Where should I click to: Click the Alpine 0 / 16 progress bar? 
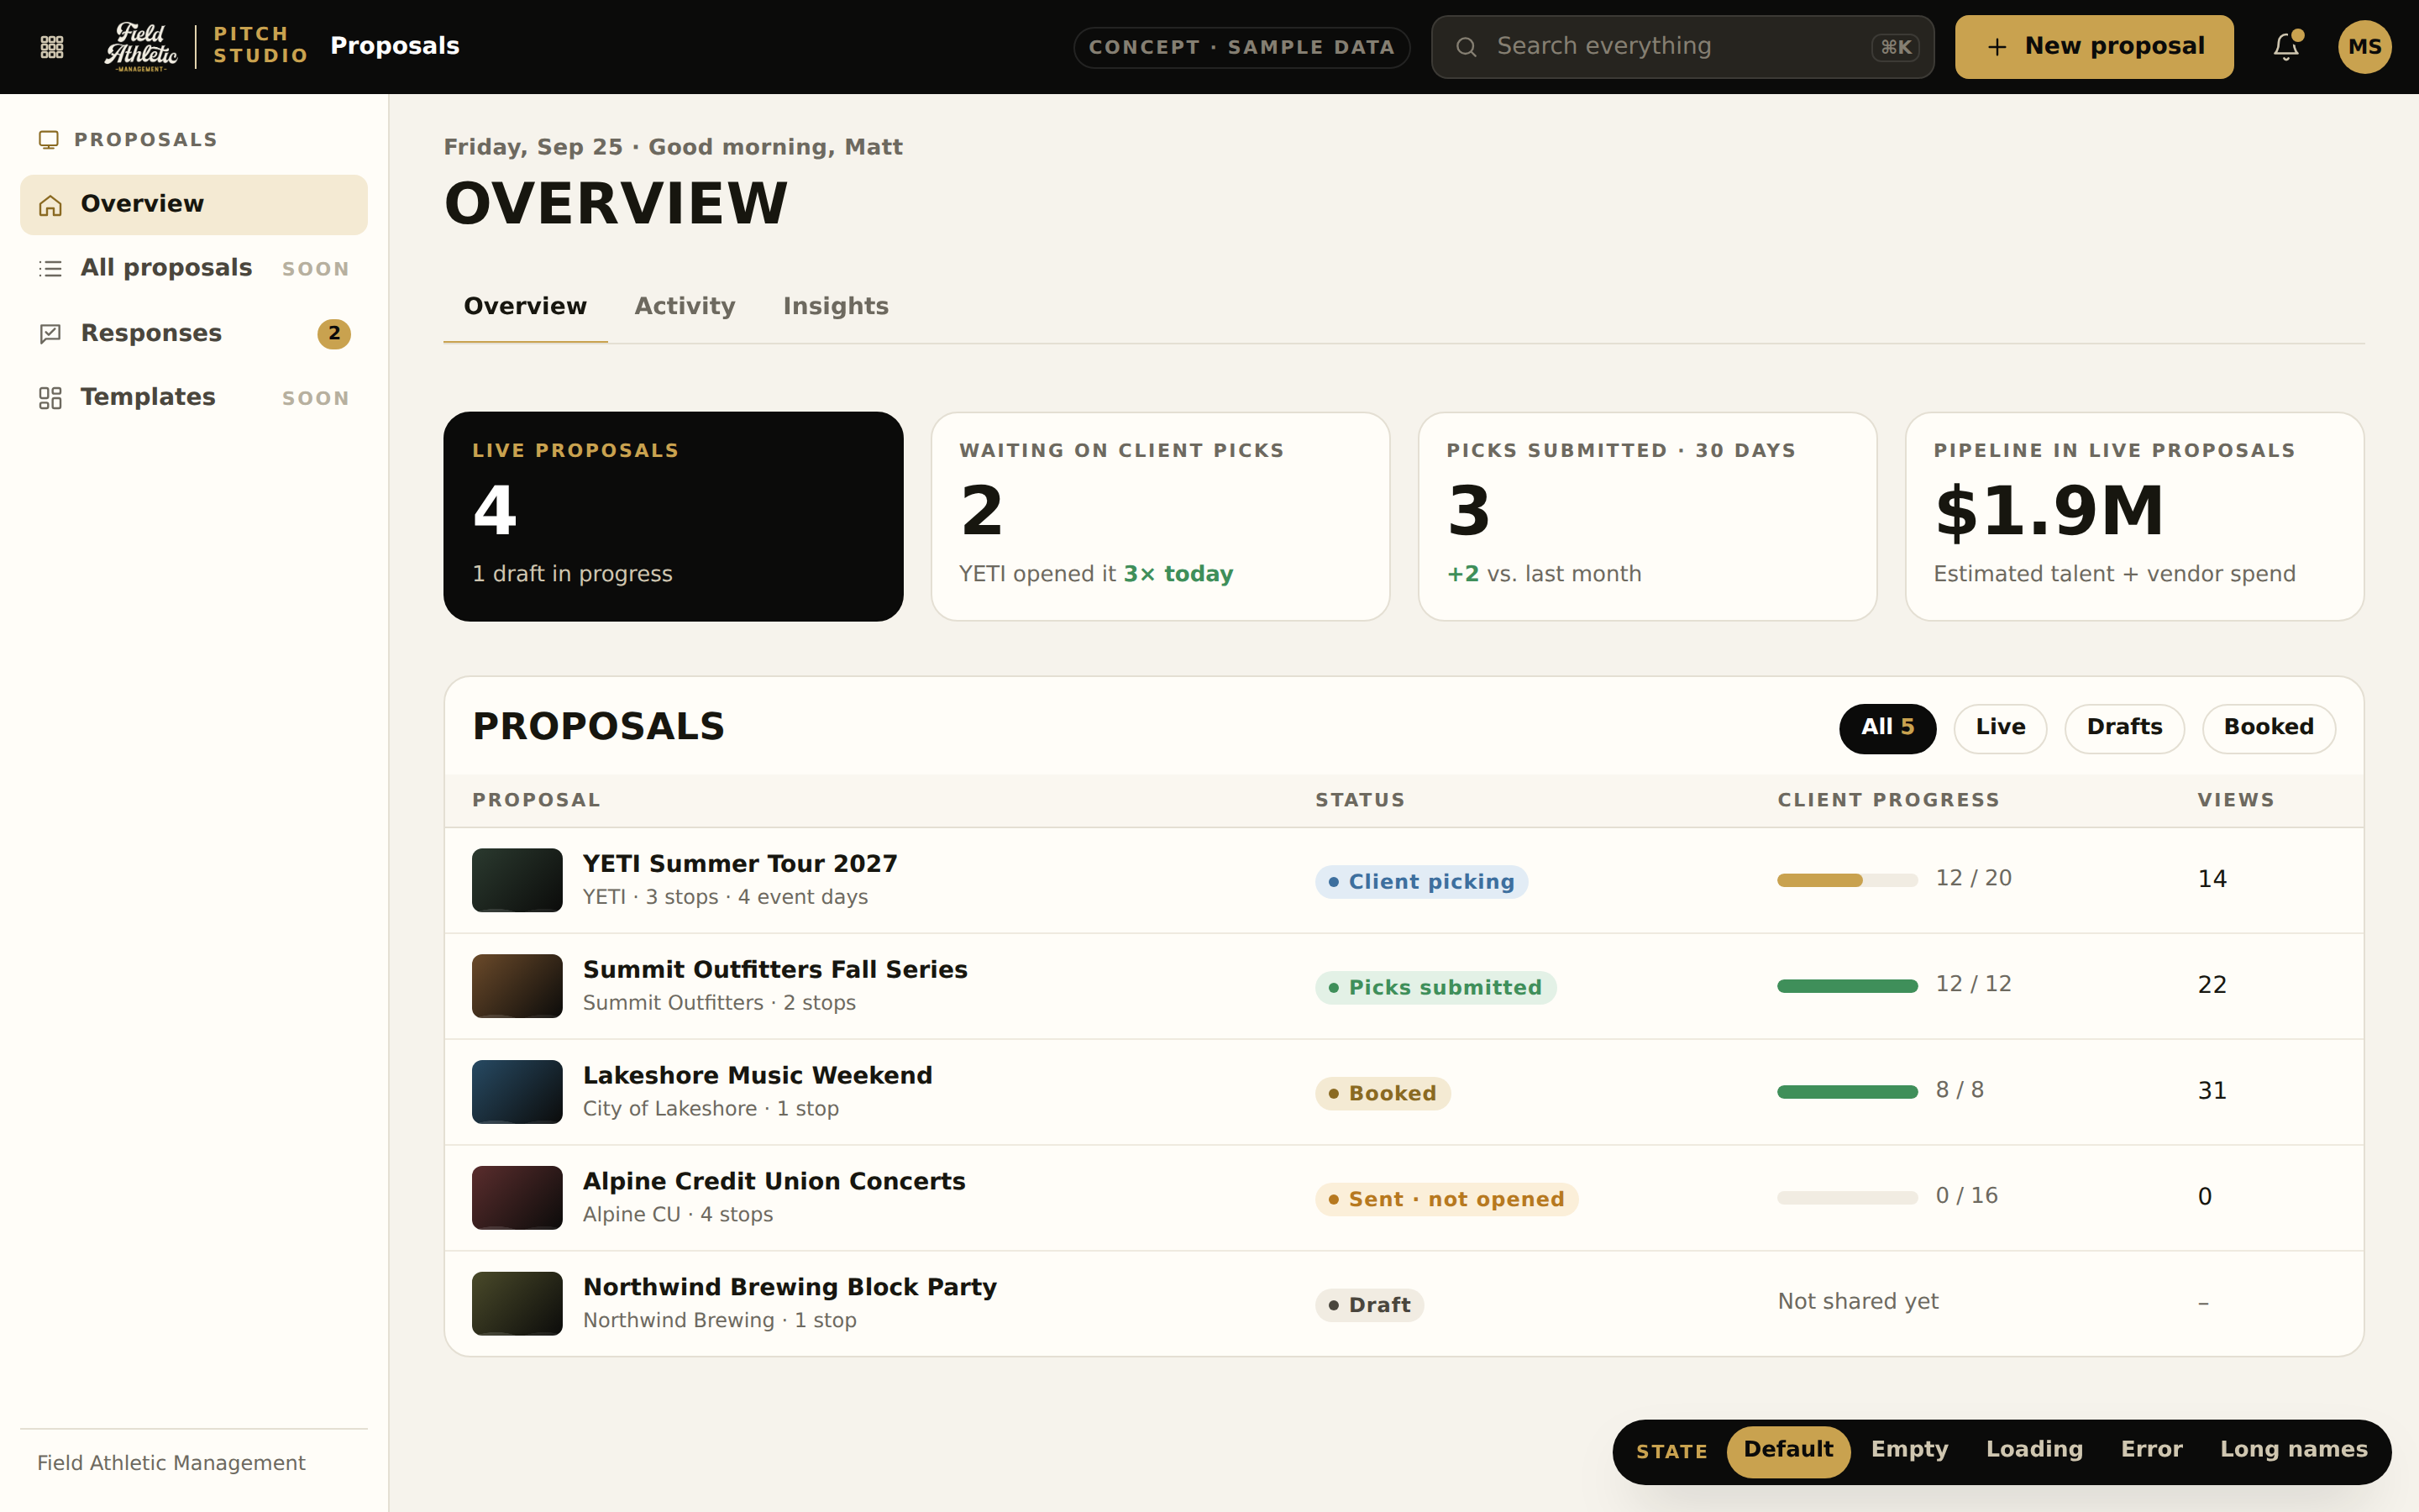click(1847, 1198)
